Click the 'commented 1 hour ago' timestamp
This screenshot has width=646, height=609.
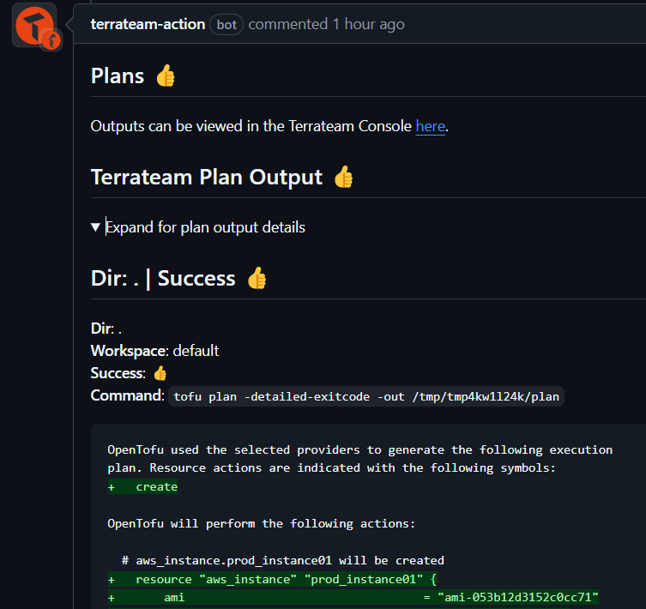[x=326, y=24]
